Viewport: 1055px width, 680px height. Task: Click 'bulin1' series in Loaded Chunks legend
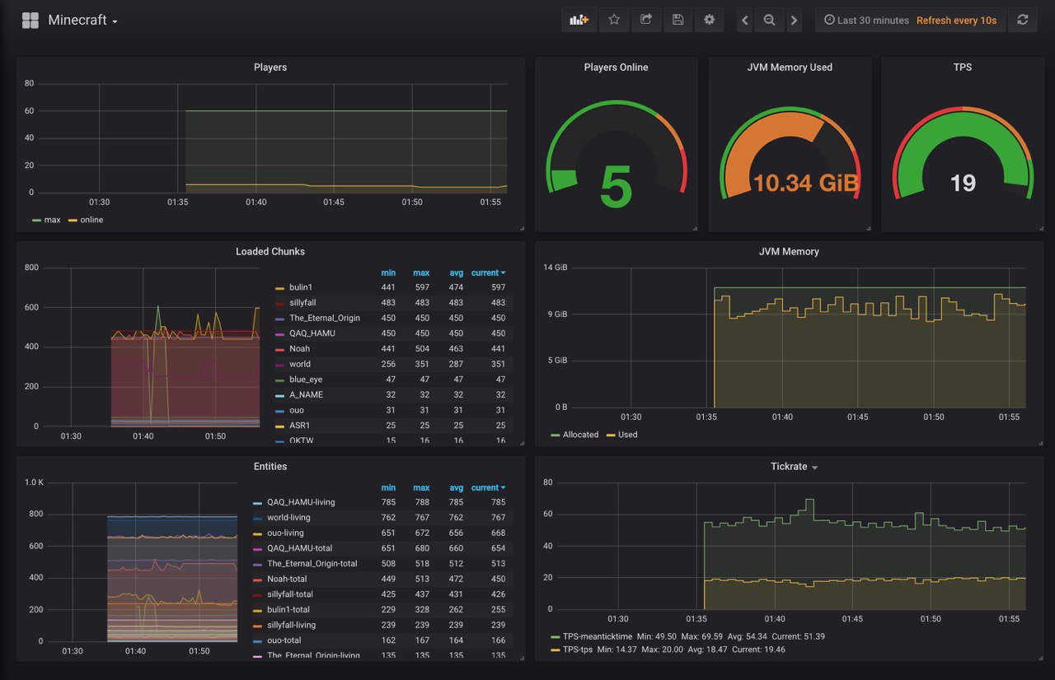pos(301,287)
